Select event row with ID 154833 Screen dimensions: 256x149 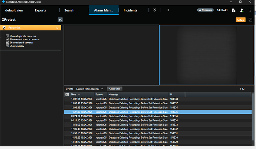click(158, 125)
